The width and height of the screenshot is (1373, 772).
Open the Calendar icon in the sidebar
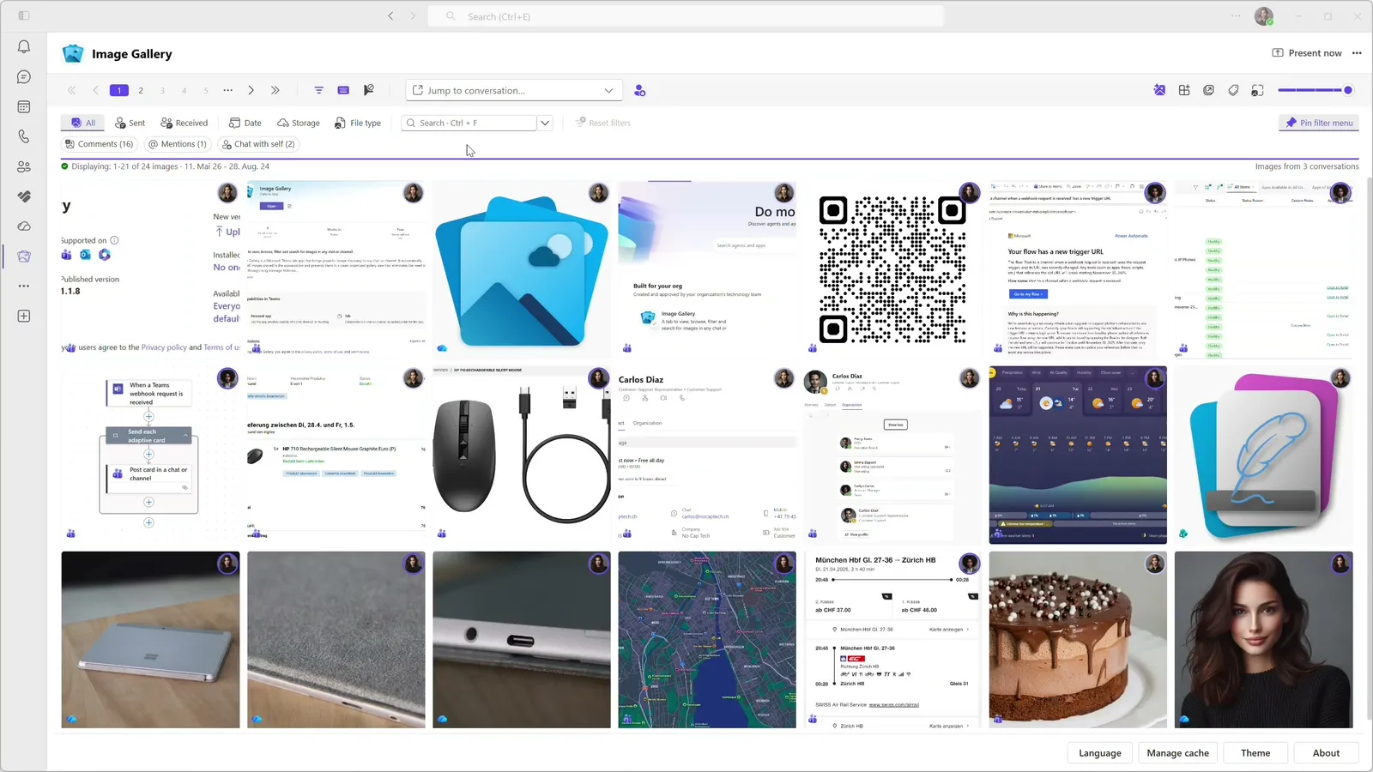point(24,107)
